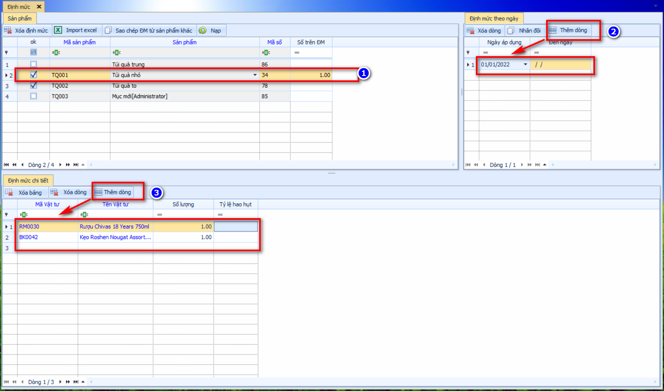Viewport: 664px width, 391px height.
Task: Click Thêm dòng in Định mức theo ngày
Action: (569, 30)
